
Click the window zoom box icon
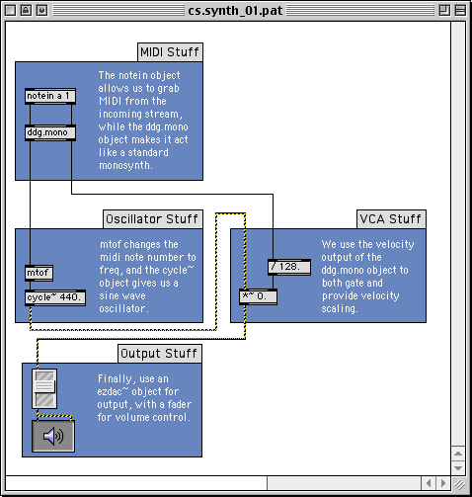444,10
